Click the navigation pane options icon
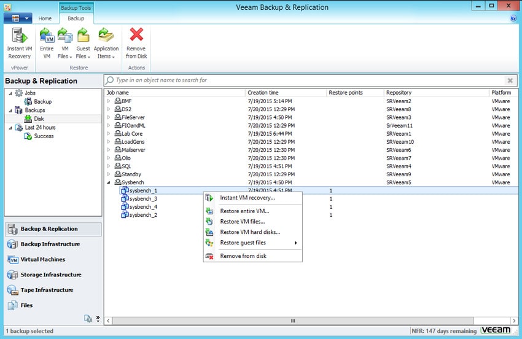 88,319
